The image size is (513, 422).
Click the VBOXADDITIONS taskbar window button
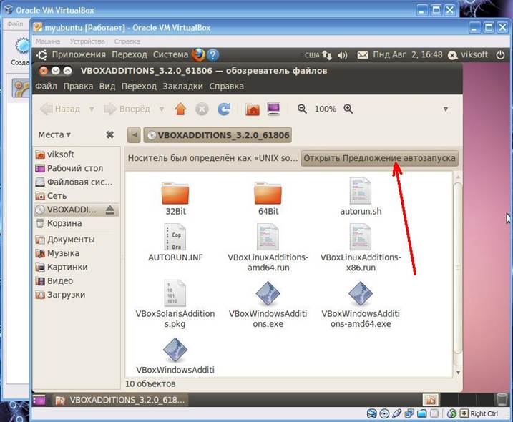tap(120, 400)
